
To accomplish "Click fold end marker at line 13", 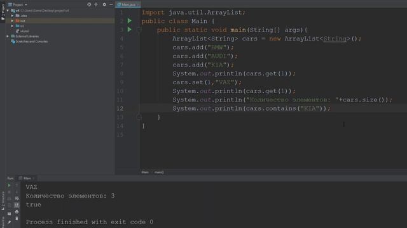I will pyautogui.click(x=139, y=117).
